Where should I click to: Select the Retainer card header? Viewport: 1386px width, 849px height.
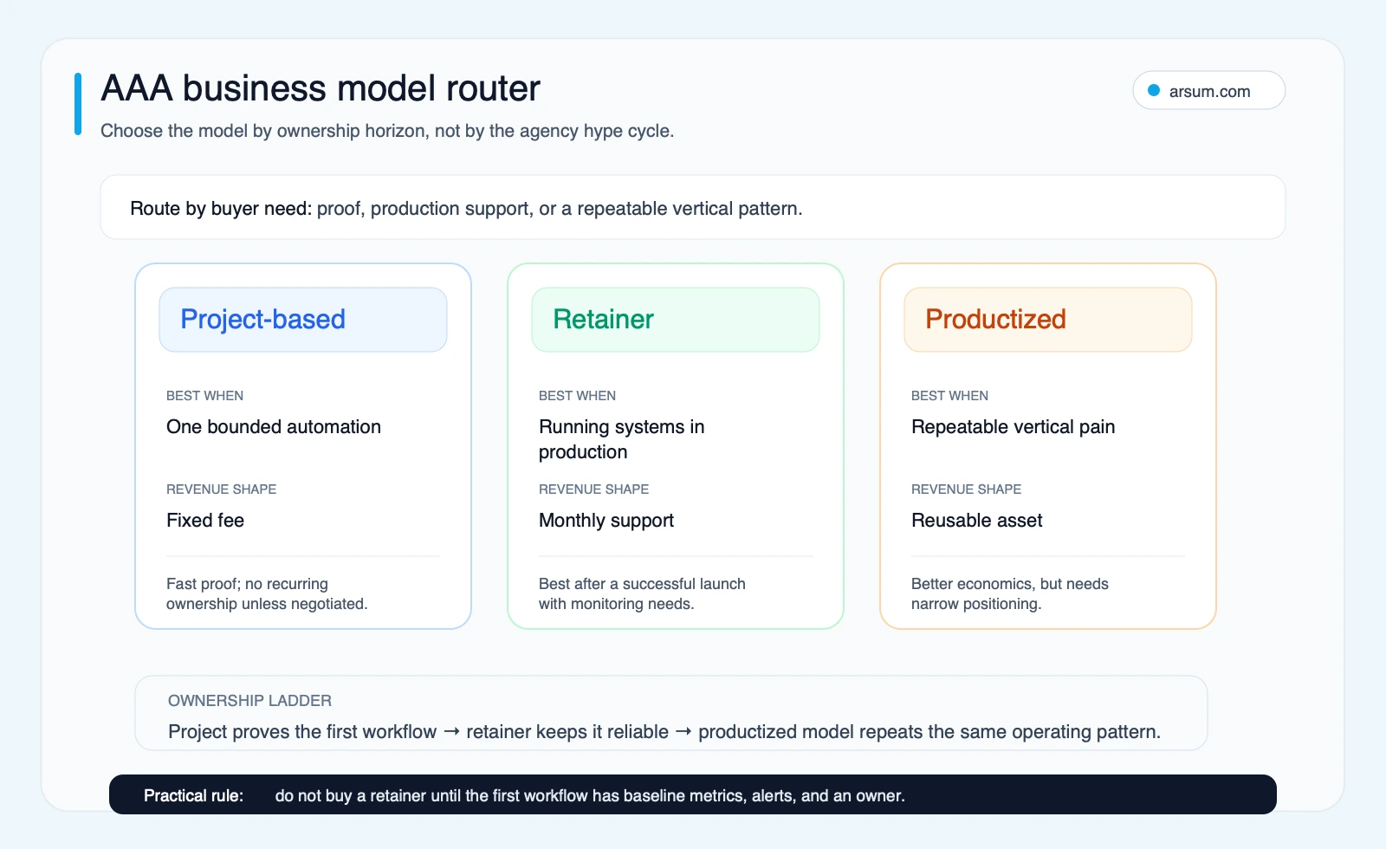[676, 320]
